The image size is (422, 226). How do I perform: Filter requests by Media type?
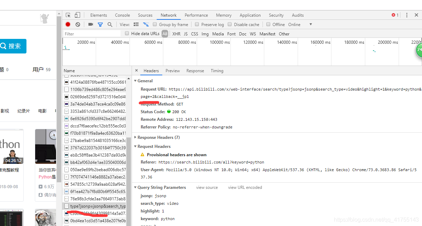(218, 34)
